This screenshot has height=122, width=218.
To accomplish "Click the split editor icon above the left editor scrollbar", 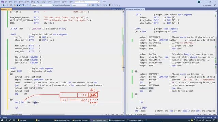I will 123,12.
